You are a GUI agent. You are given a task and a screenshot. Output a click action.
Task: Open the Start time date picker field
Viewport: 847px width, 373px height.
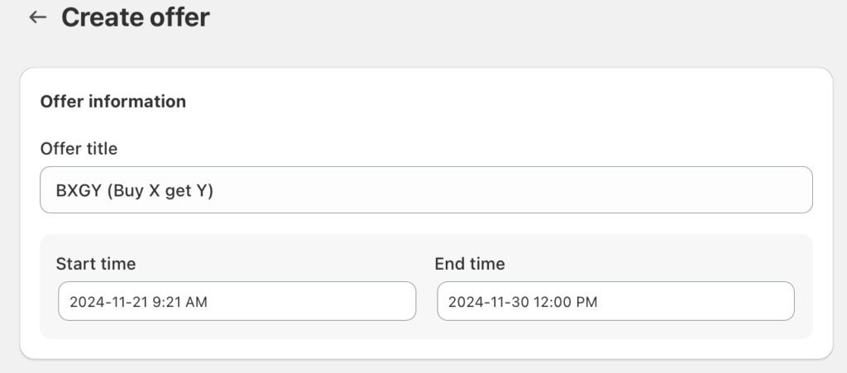tap(237, 302)
